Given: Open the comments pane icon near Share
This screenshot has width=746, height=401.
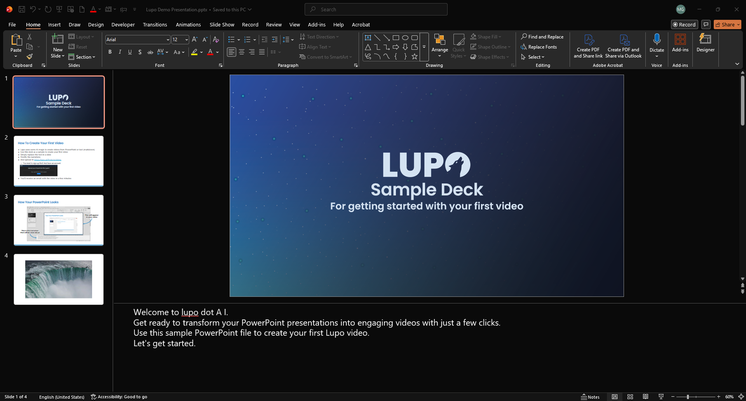Looking at the screenshot, I should tap(706, 24).
